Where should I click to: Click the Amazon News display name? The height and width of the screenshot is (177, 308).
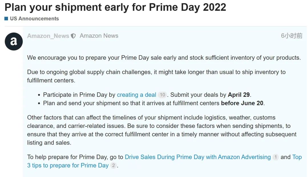[x=99, y=36]
